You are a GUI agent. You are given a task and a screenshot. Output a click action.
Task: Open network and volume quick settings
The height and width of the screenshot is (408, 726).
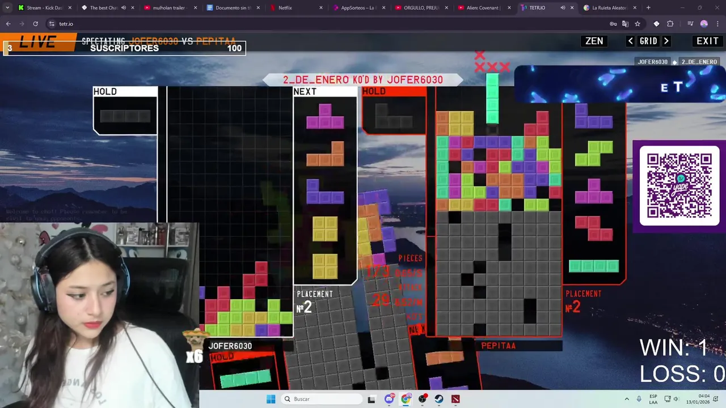[x=672, y=399]
